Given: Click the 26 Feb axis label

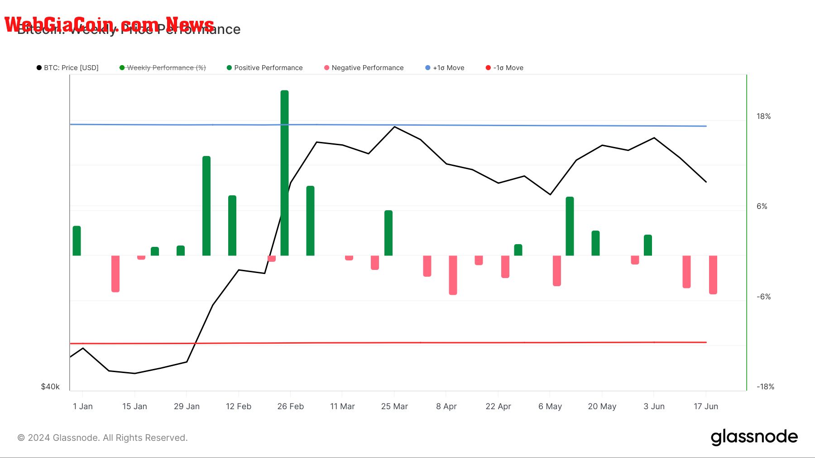Looking at the screenshot, I should (291, 406).
